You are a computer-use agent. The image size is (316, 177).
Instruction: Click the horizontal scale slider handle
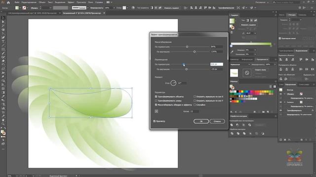[x=187, y=47]
